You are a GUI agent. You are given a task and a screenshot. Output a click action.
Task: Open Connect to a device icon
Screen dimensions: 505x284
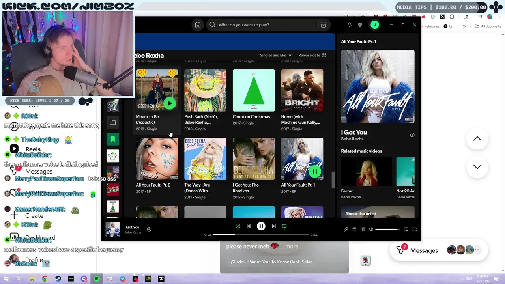click(363, 229)
